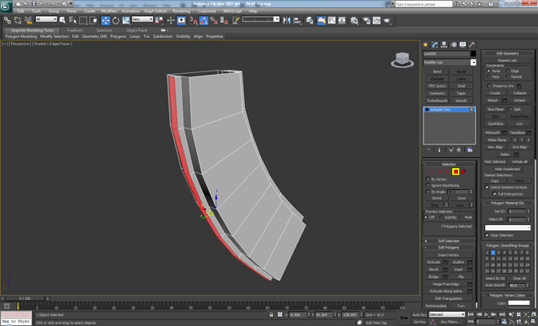Toggle the Spinner Snap icon
The width and height of the screenshot is (538, 326).
tap(224, 20)
